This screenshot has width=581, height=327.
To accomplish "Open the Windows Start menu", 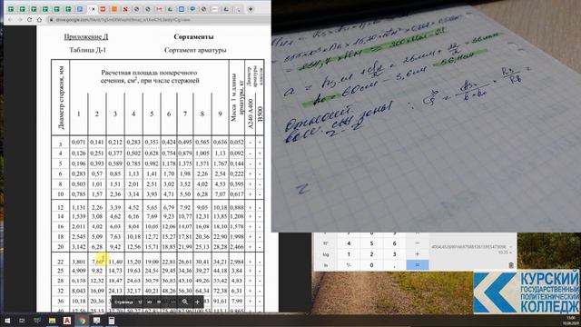I will pos(6,321).
